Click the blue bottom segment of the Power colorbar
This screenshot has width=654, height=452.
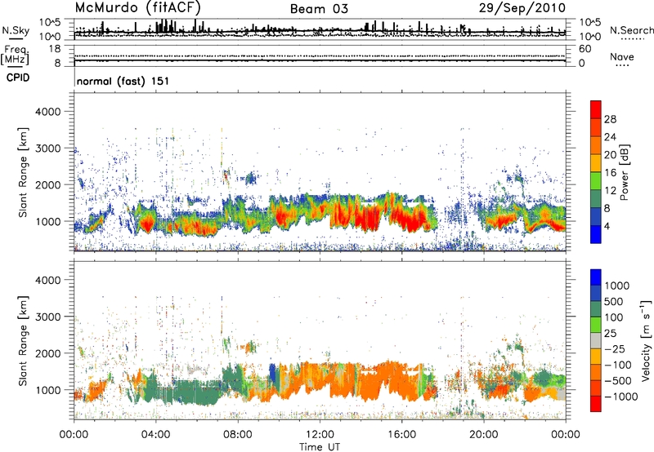click(596, 234)
